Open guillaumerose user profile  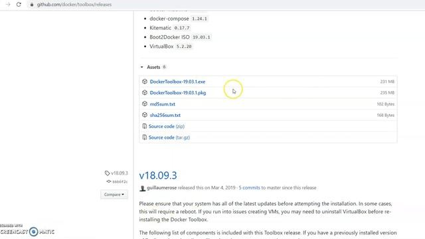(x=161, y=187)
